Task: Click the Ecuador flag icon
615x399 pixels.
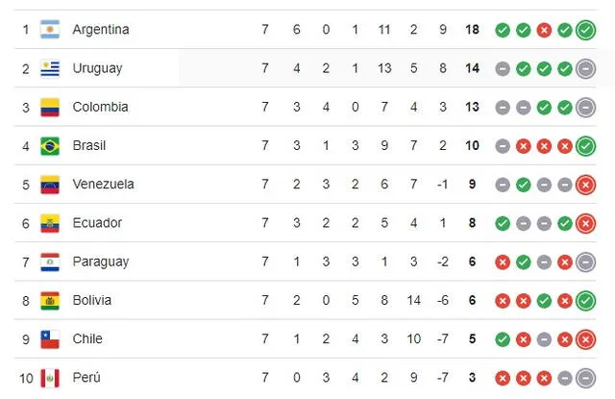Action: (50, 223)
